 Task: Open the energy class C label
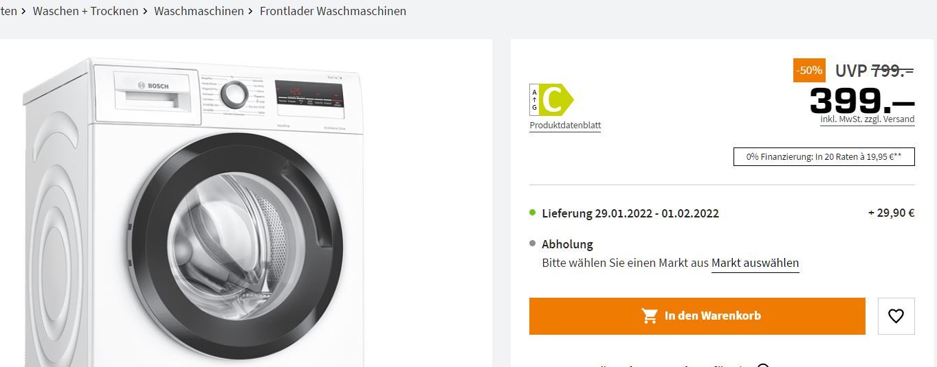551,101
